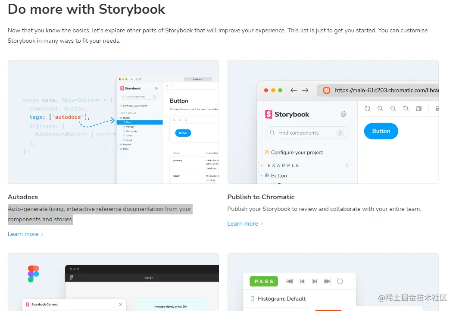Select the zoom out icon in Chromatic toolbar

point(393,108)
